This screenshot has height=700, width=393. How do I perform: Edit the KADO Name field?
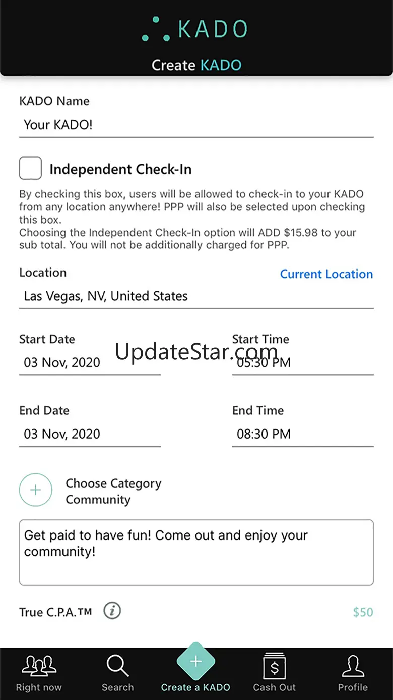click(x=196, y=125)
